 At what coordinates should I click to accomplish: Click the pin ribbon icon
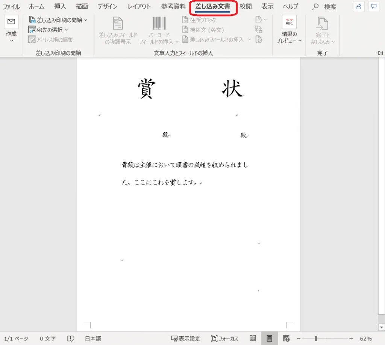click(x=379, y=53)
